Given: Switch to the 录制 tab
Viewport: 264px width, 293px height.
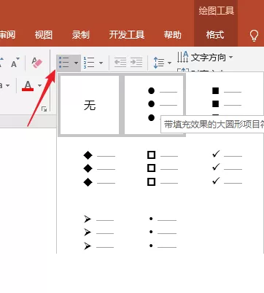Looking at the screenshot, I should click(80, 35).
